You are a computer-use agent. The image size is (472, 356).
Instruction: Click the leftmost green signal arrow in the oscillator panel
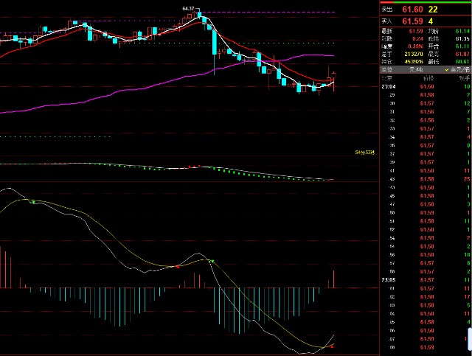tap(32, 201)
